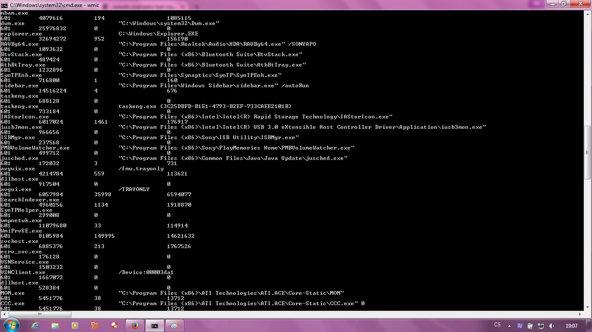Open Windows Media Player from taskbar
The height and width of the screenshot is (332, 592).
coord(75,326)
